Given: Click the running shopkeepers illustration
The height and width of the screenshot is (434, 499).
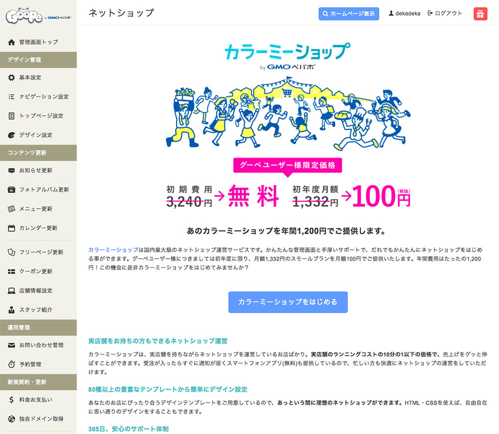Looking at the screenshot, I should tap(288, 114).
